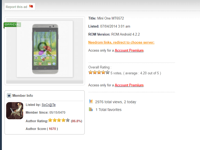The height and width of the screenshot is (150, 200).
Task: Rate two stars in Overall Rating
Action: point(95,72)
